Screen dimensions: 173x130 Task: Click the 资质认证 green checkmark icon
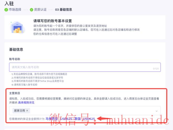tap(31, 10)
